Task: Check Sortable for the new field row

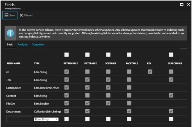Action: [x=108, y=119]
